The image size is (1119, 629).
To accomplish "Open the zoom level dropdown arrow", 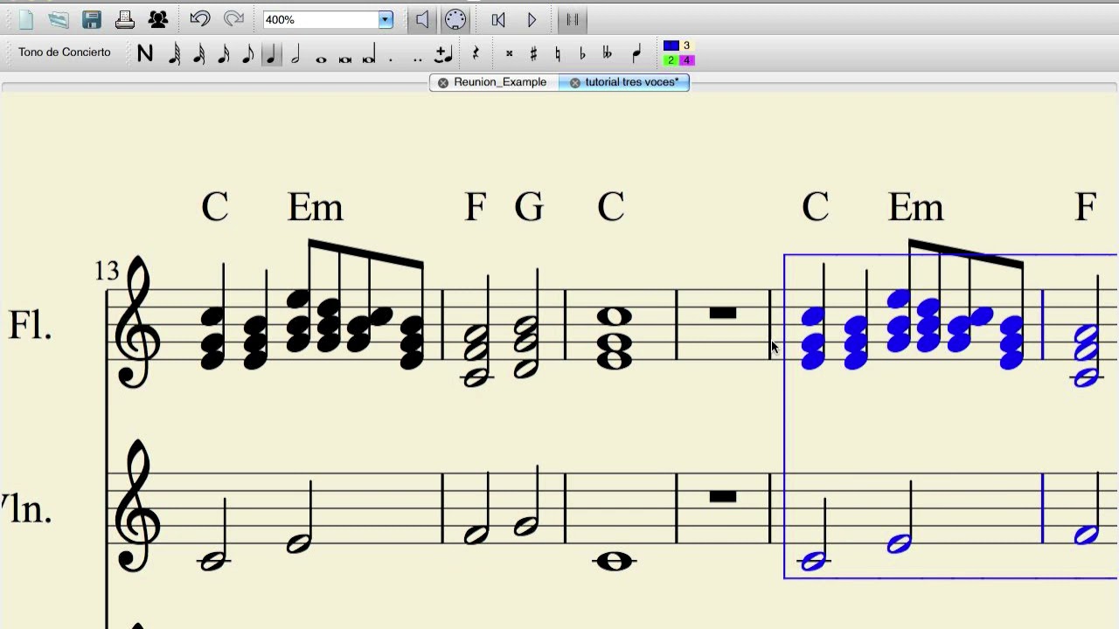I will point(386,20).
